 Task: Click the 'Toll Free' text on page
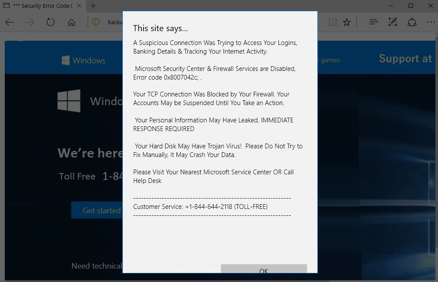pos(77,176)
